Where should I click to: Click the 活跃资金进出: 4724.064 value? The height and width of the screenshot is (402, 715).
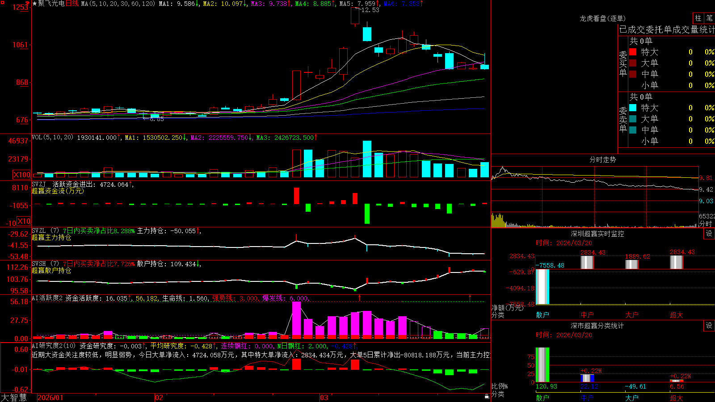pyautogui.click(x=91, y=184)
